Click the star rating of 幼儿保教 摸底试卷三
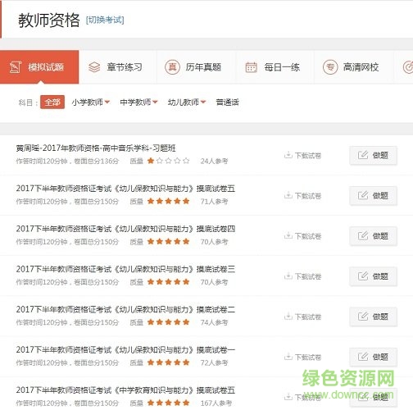The width and height of the screenshot is (413, 410). tap(168, 282)
